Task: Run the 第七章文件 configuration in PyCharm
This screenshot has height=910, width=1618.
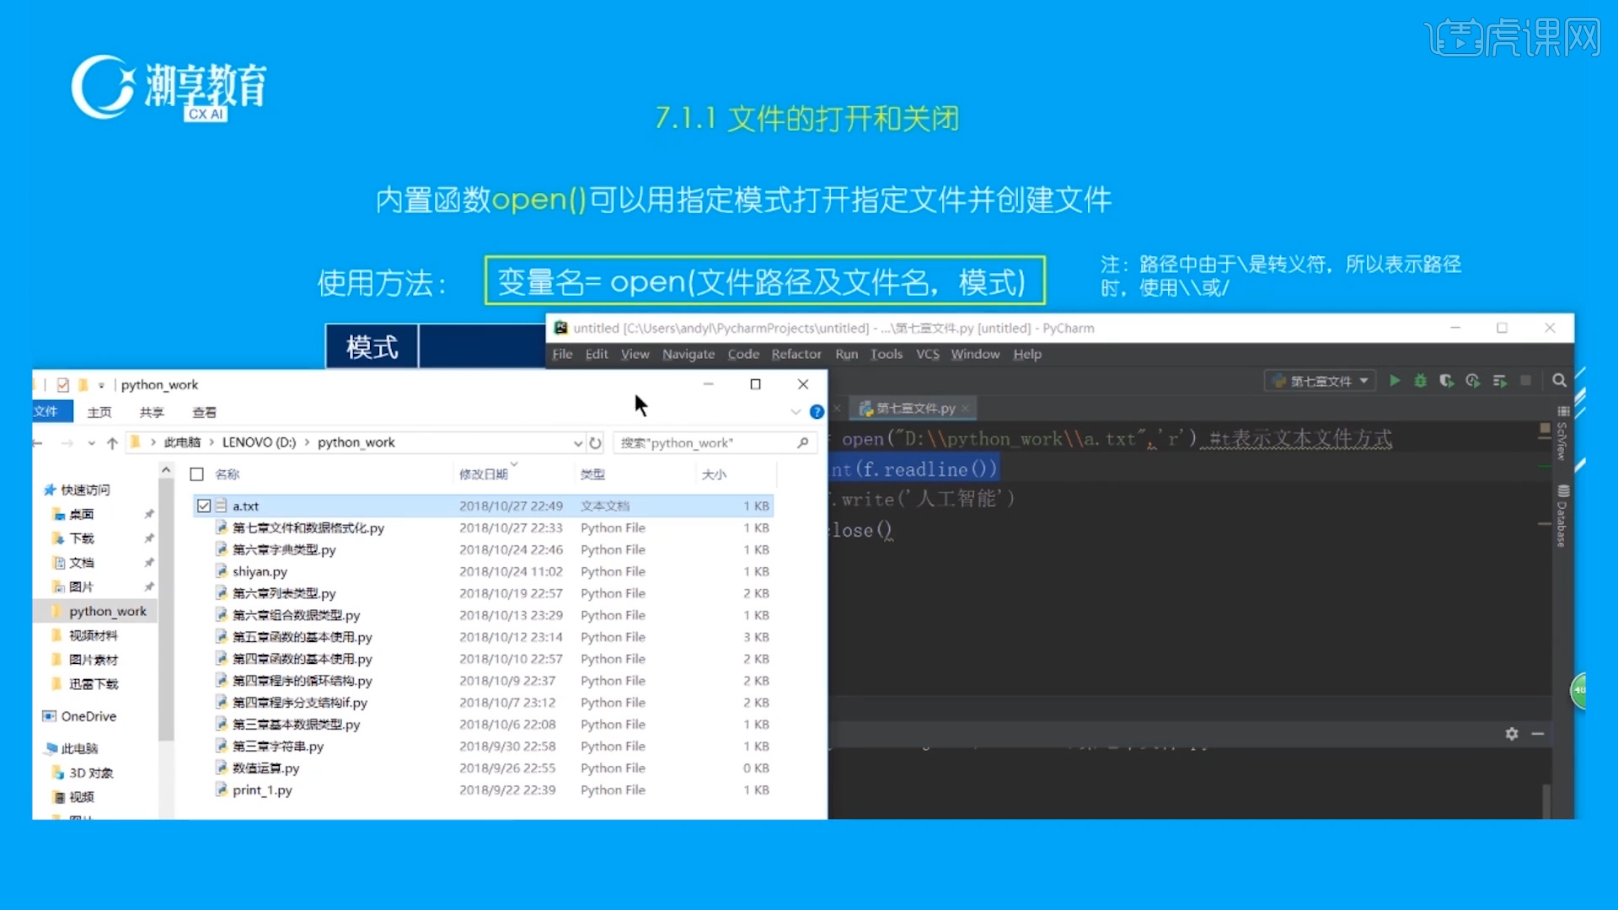Action: coord(1395,381)
